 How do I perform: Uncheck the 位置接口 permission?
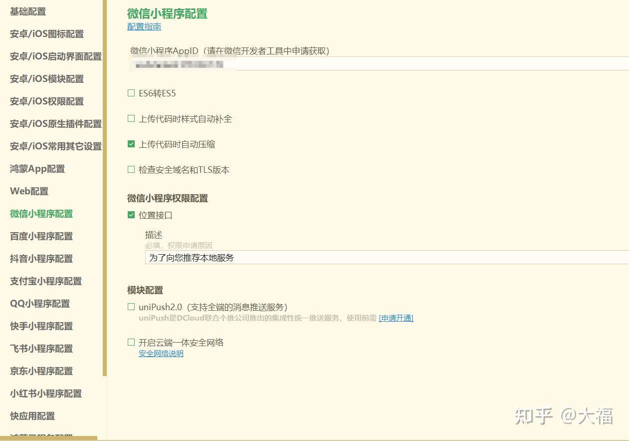click(131, 215)
